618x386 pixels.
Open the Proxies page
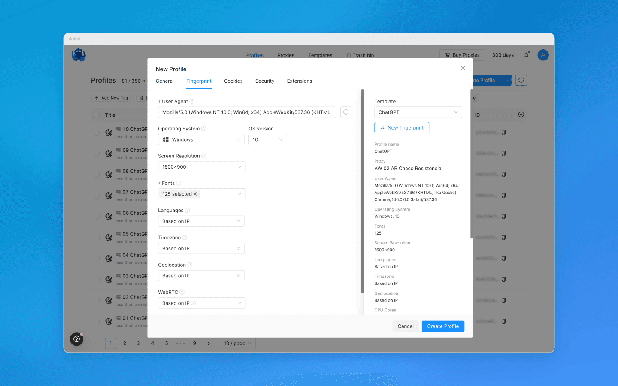coord(286,55)
